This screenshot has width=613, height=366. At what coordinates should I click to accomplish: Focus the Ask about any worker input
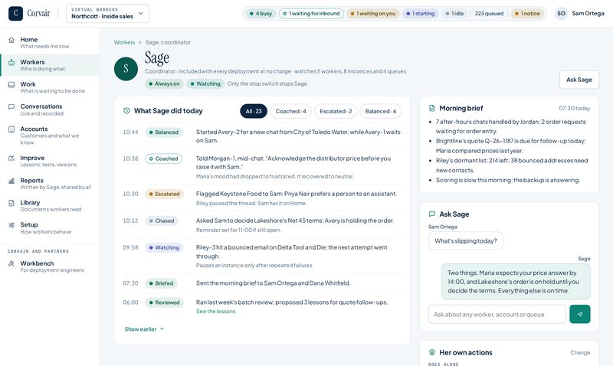[497, 314]
